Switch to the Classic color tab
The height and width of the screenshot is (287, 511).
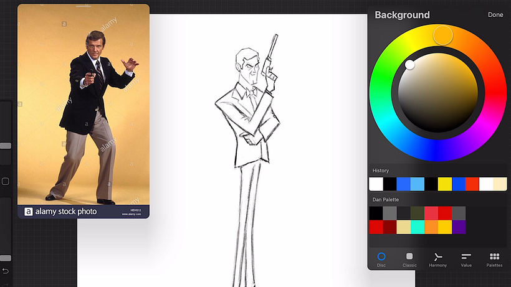pyautogui.click(x=409, y=260)
